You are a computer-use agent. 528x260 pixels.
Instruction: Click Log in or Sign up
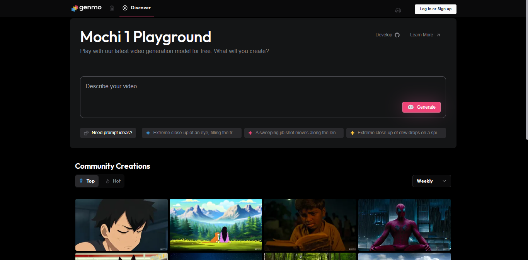click(x=435, y=9)
